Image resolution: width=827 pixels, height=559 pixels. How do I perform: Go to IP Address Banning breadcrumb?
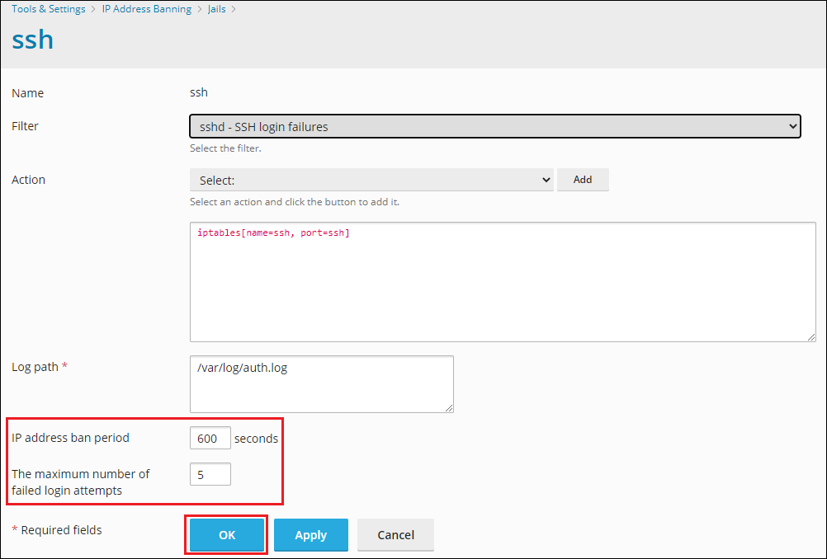(146, 9)
